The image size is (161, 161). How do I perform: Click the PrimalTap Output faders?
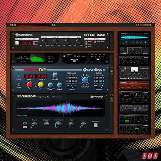click(x=99, y=79)
